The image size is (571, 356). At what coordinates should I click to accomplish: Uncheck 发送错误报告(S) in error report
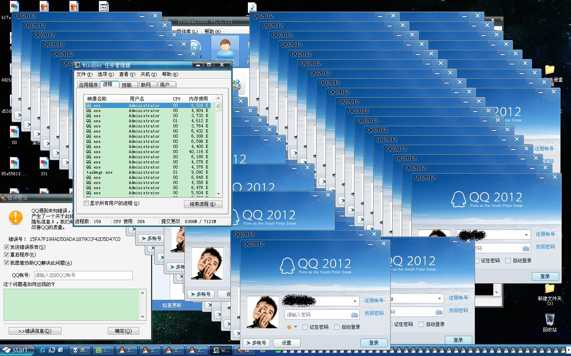coord(6,247)
